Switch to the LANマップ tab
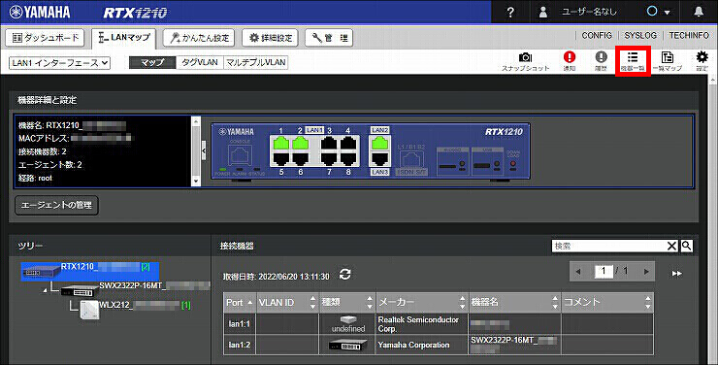Screen dimensions: 718x365 (x=123, y=38)
